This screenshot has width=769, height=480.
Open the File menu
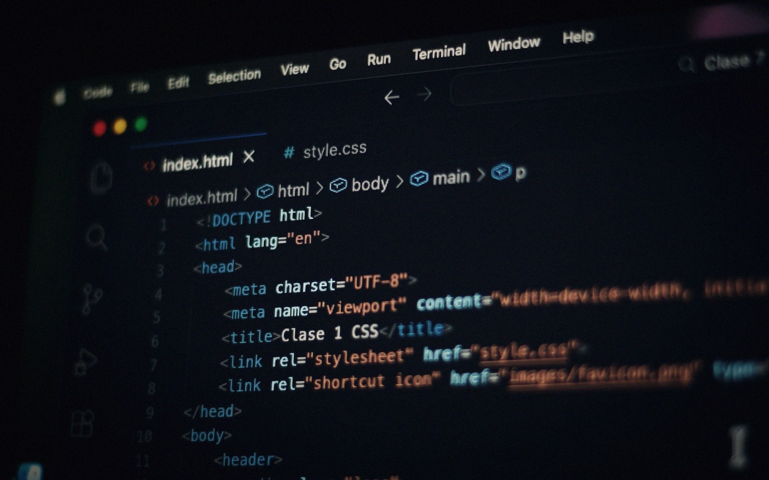(x=139, y=87)
